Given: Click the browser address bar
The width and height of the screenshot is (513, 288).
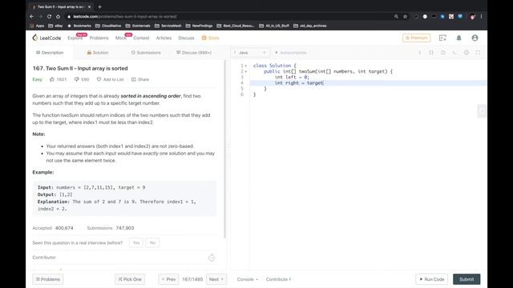Looking at the screenshot, I should pyautogui.click(x=229, y=16).
